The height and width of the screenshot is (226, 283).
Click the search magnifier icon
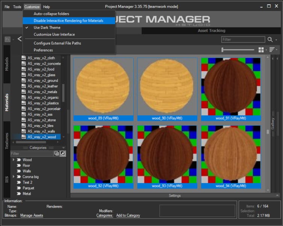click(x=270, y=40)
